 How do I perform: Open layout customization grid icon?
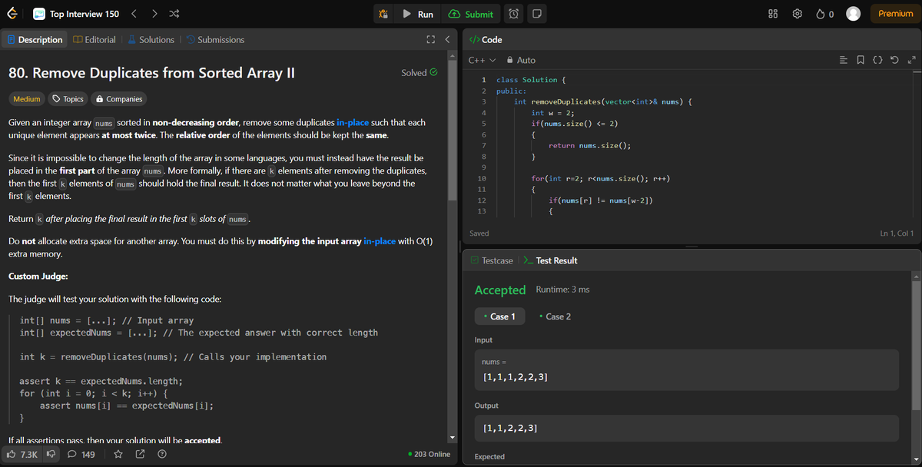coord(772,13)
